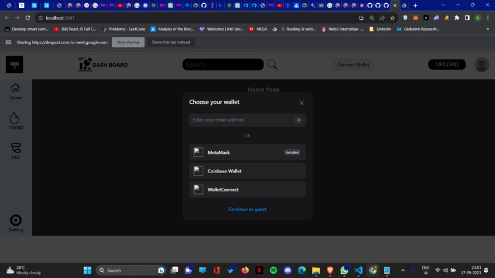Open MEGA bookmark

[x=258, y=29]
